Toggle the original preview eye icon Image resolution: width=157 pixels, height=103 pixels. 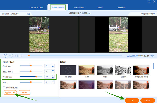tap(28, 14)
